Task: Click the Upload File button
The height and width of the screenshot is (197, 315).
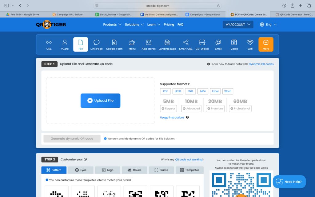Action: [x=100, y=101]
